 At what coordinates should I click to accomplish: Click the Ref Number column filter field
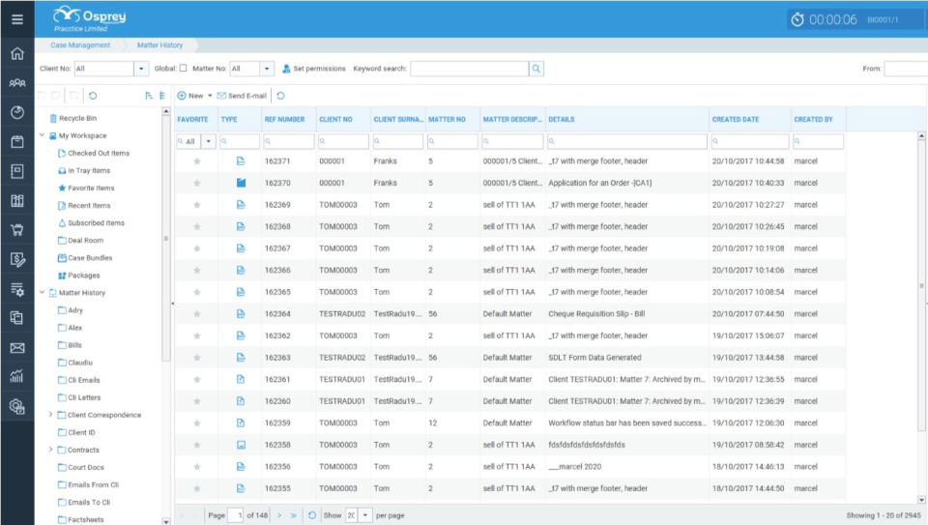click(288, 141)
